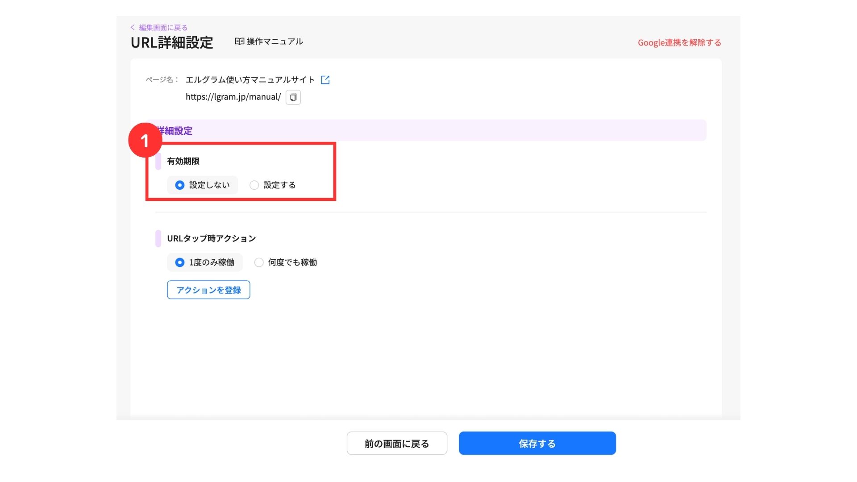This screenshot has width=857, height=482.
Task: Click the red number 1 badge
Action: click(x=145, y=141)
